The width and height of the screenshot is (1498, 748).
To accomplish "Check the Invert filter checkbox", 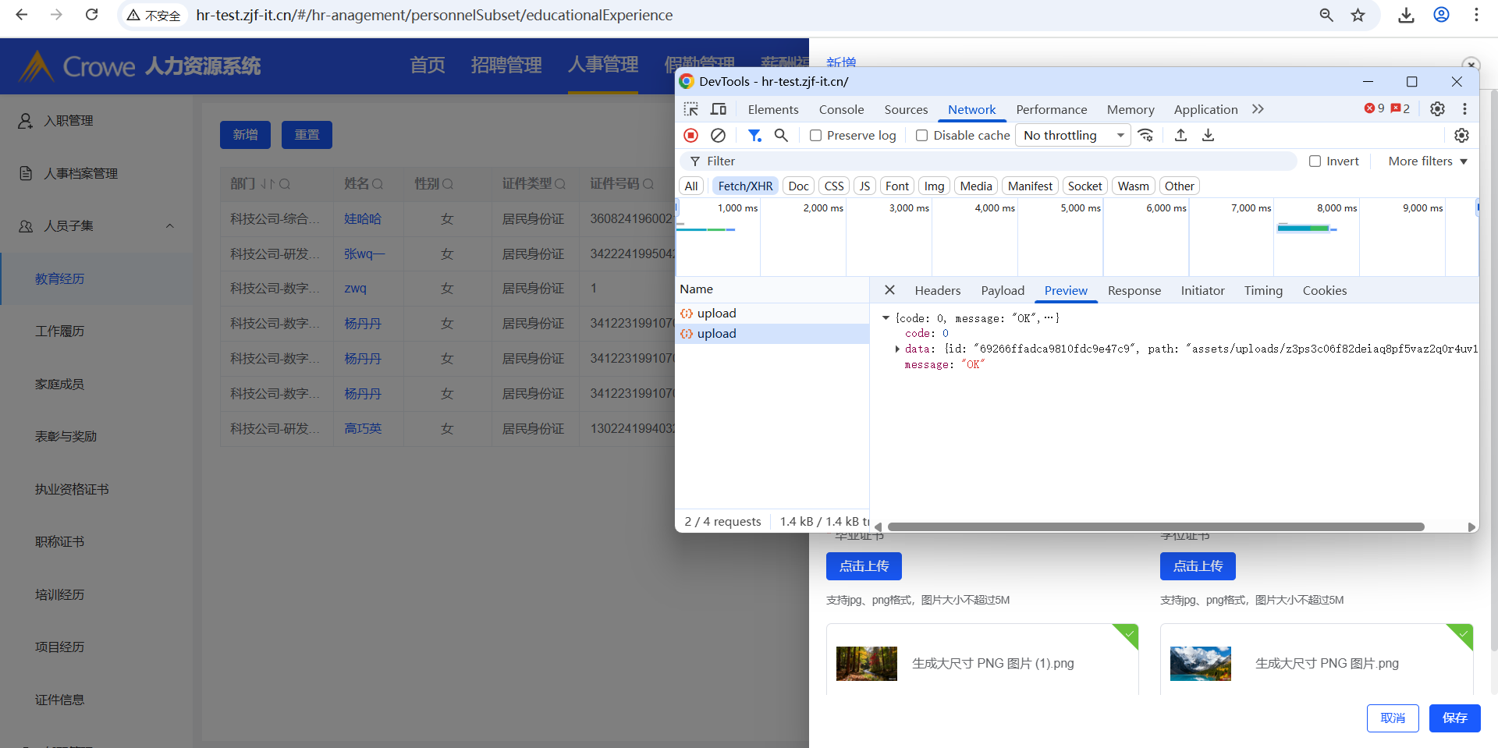I will tap(1315, 161).
